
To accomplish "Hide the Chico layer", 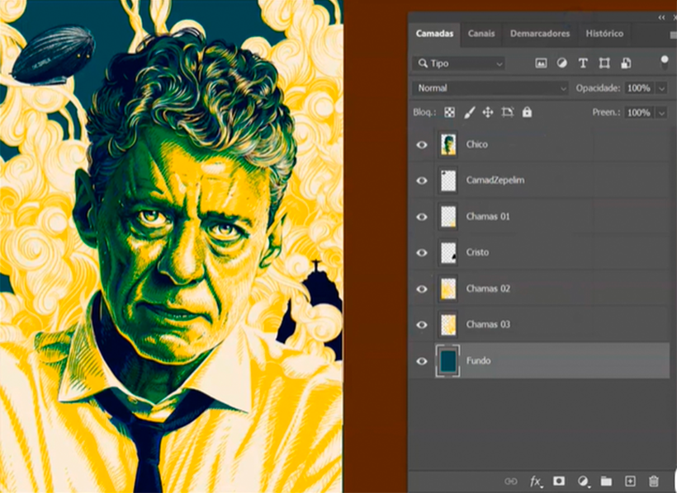I will tap(422, 145).
